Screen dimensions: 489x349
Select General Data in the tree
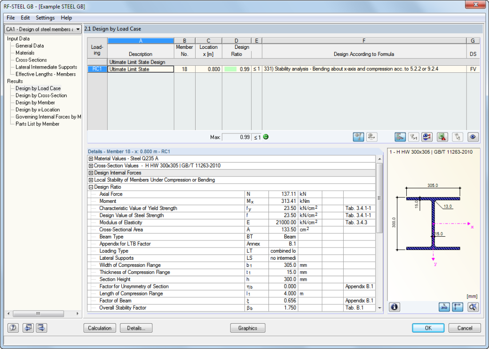pos(30,46)
